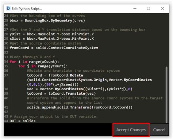Click the Dynamo icon in title bar
Screen dimensions: 173x139
pyautogui.click(x=8, y=8)
